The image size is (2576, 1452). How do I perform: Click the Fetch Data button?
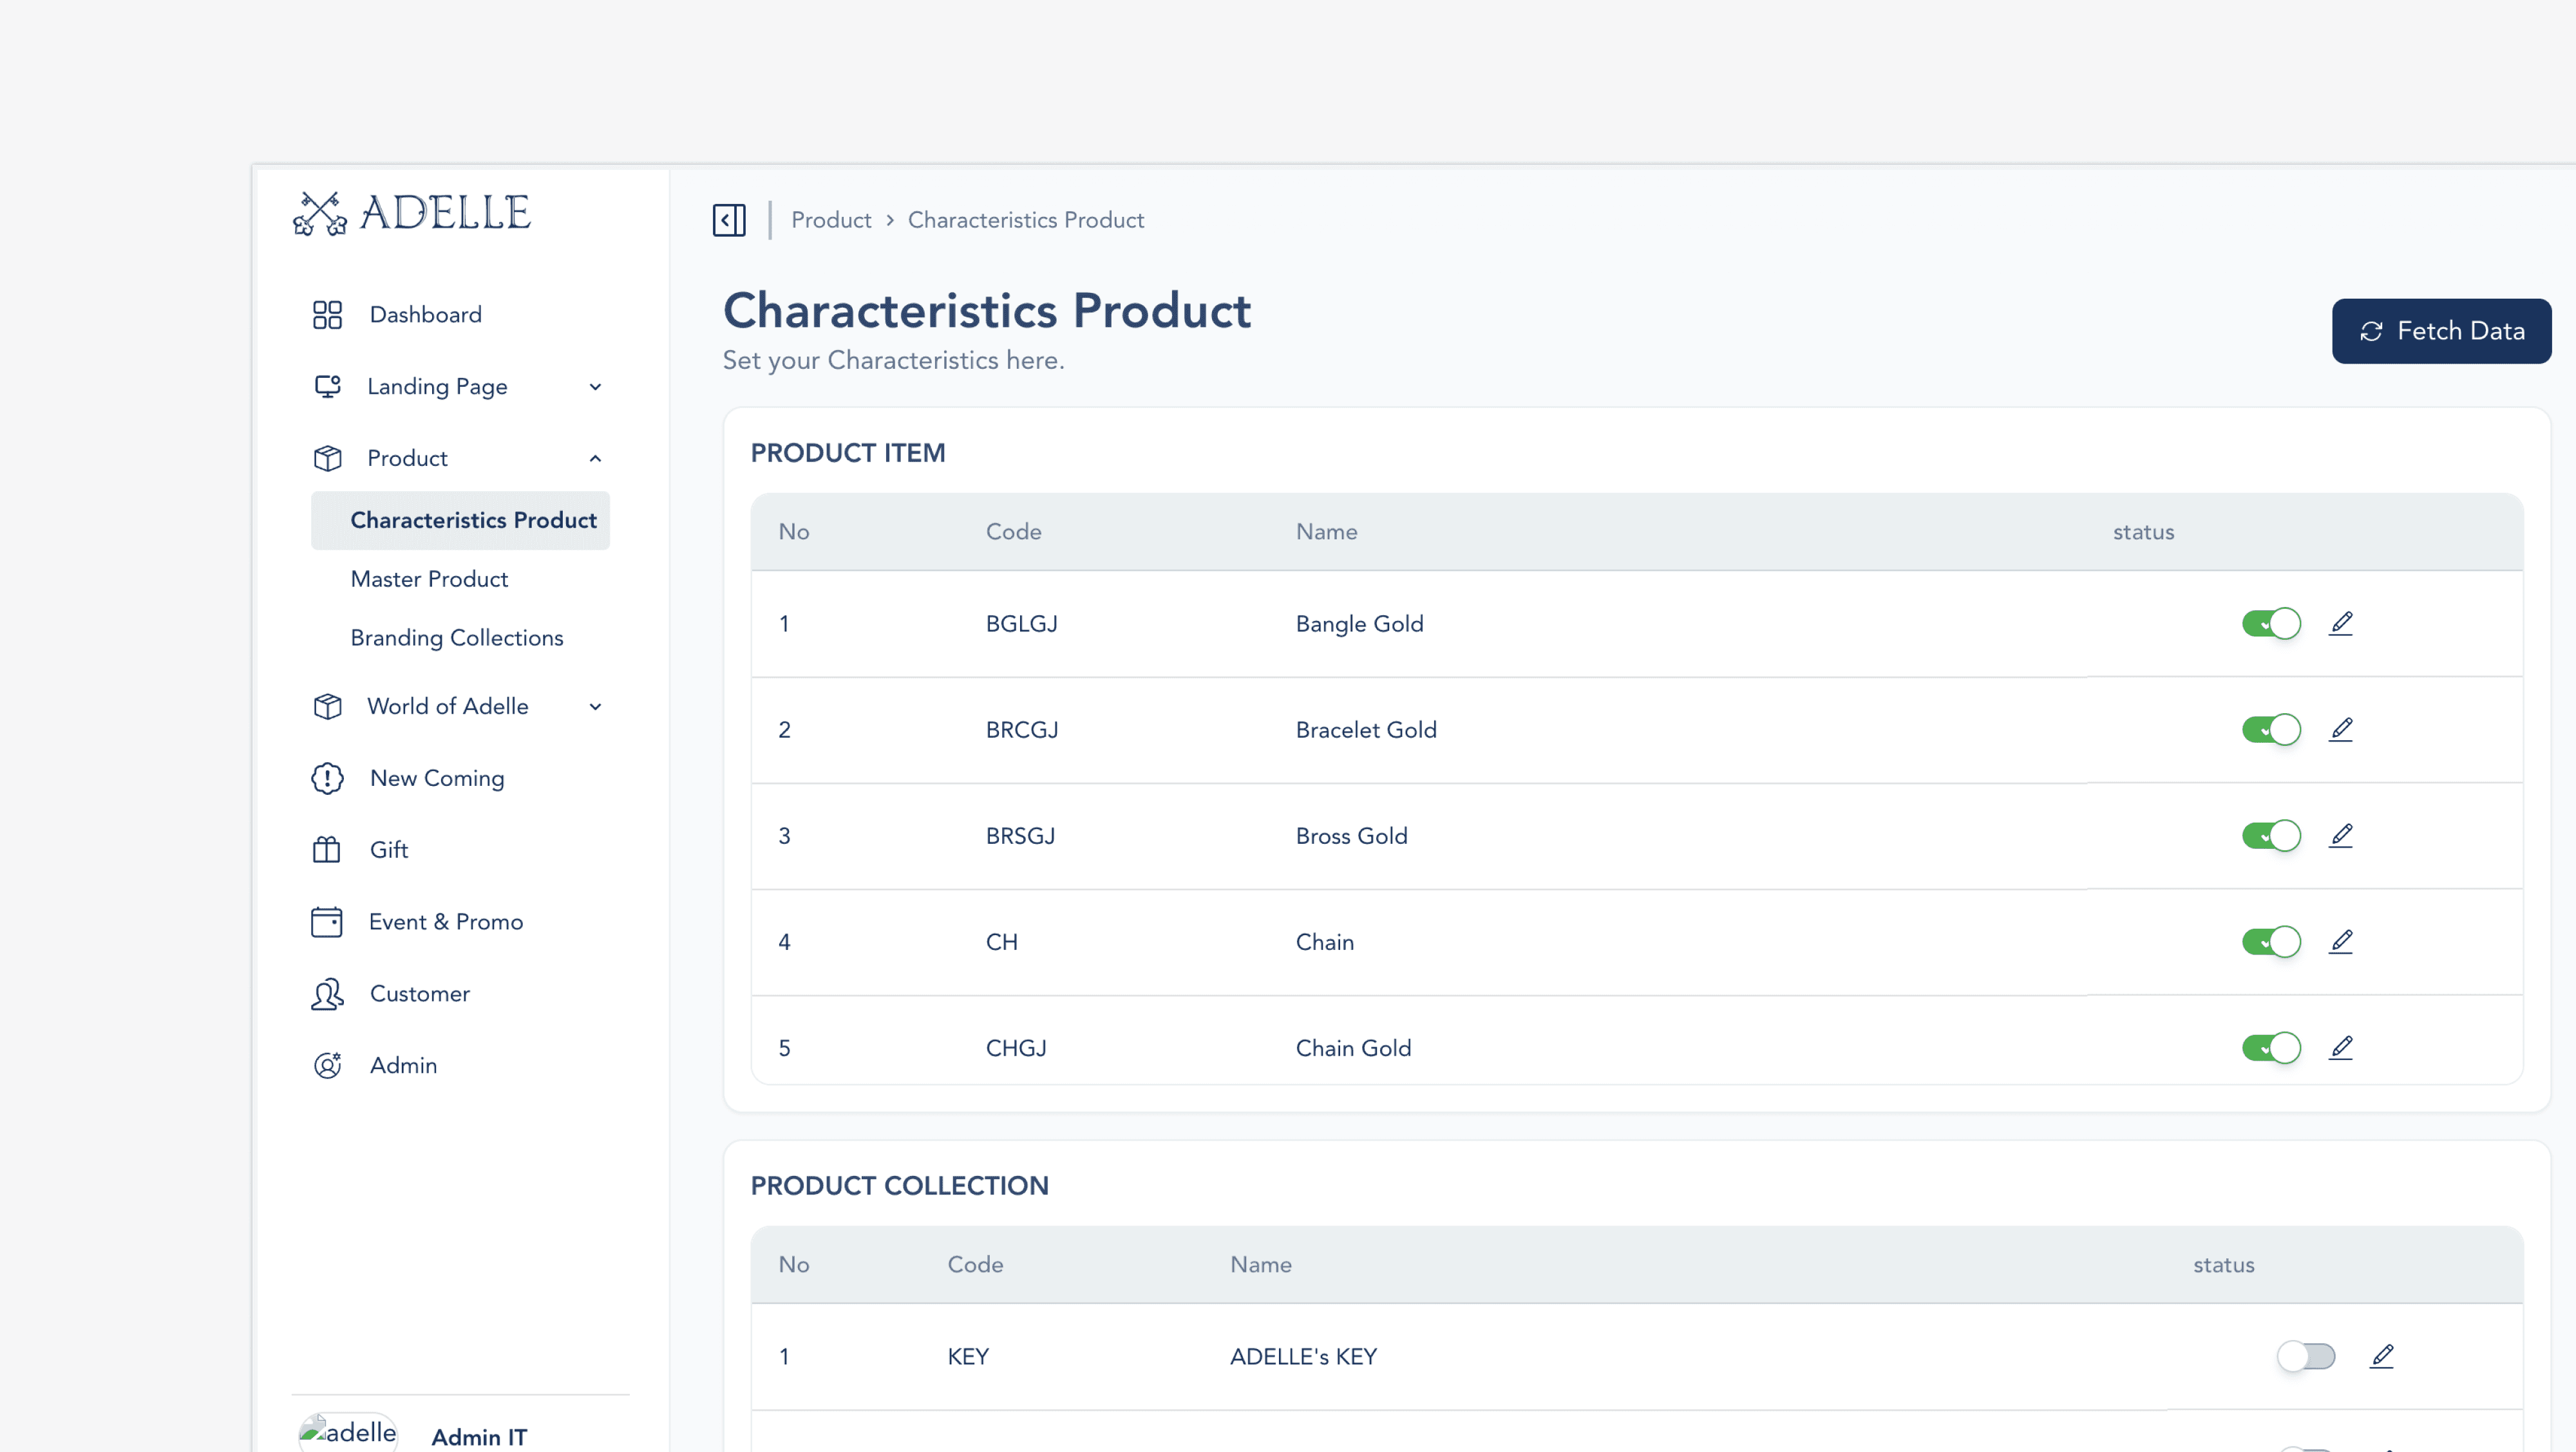[2441, 331]
